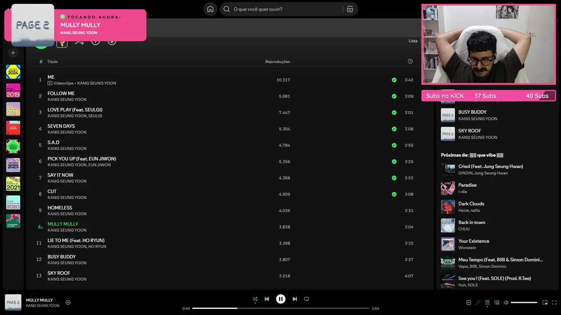Download the album with arrow icon
Image resolution: width=561 pixels, height=315 pixels.
(112, 42)
